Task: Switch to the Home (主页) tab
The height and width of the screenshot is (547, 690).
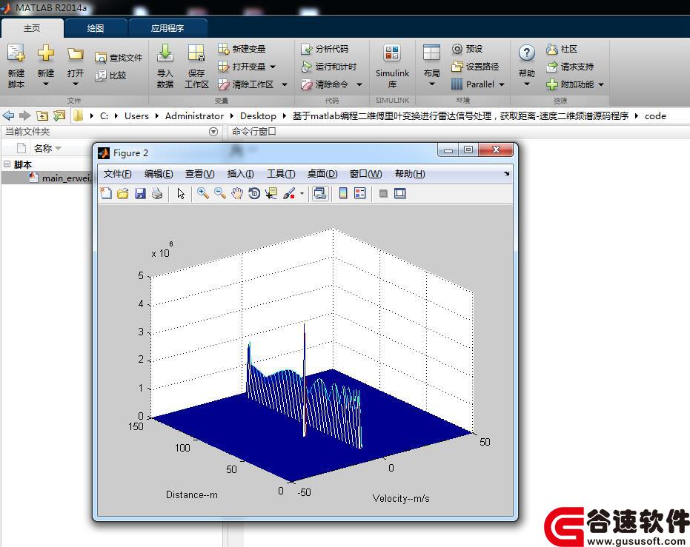Action: [32, 28]
